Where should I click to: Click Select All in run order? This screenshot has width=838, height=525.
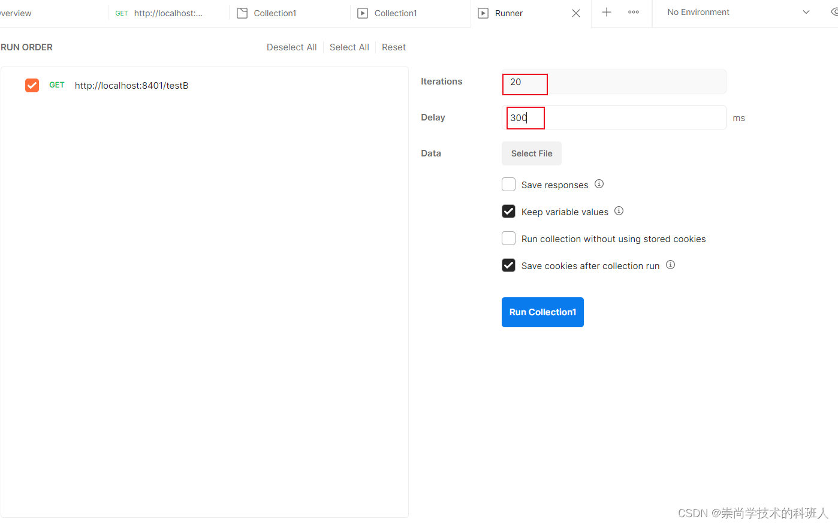349,47
